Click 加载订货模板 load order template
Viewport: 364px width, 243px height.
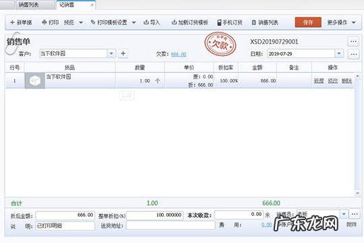(190, 22)
